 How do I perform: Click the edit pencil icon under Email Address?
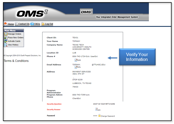(76, 67)
